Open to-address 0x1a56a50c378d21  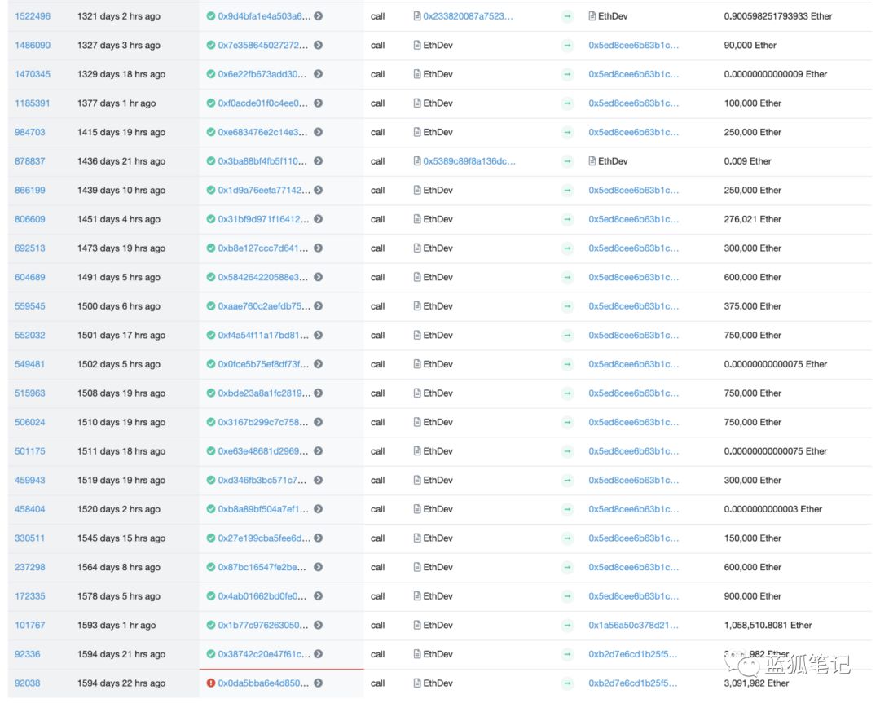(x=633, y=625)
